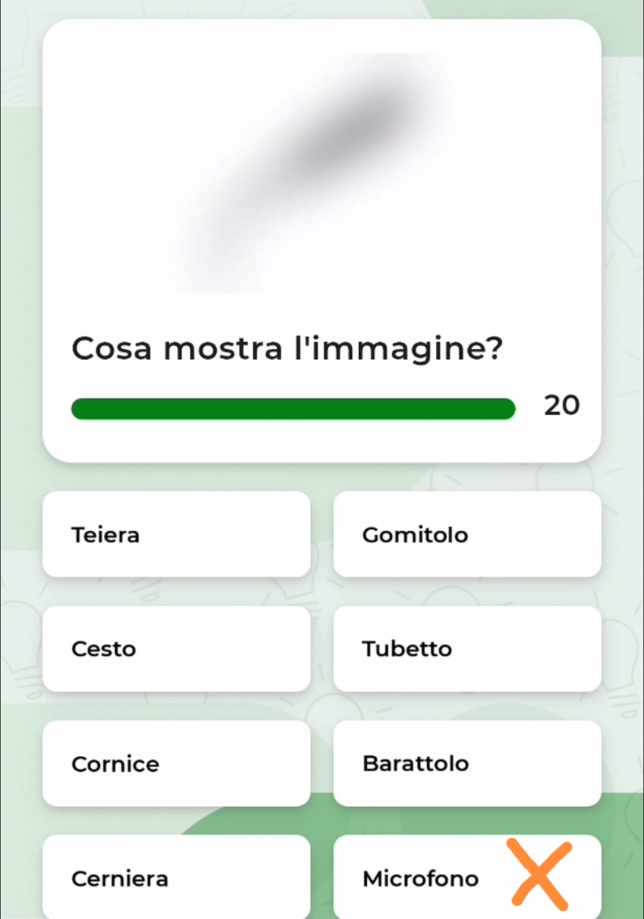Click the timer number 20
Viewport: 644px width, 919px height.
tap(562, 405)
